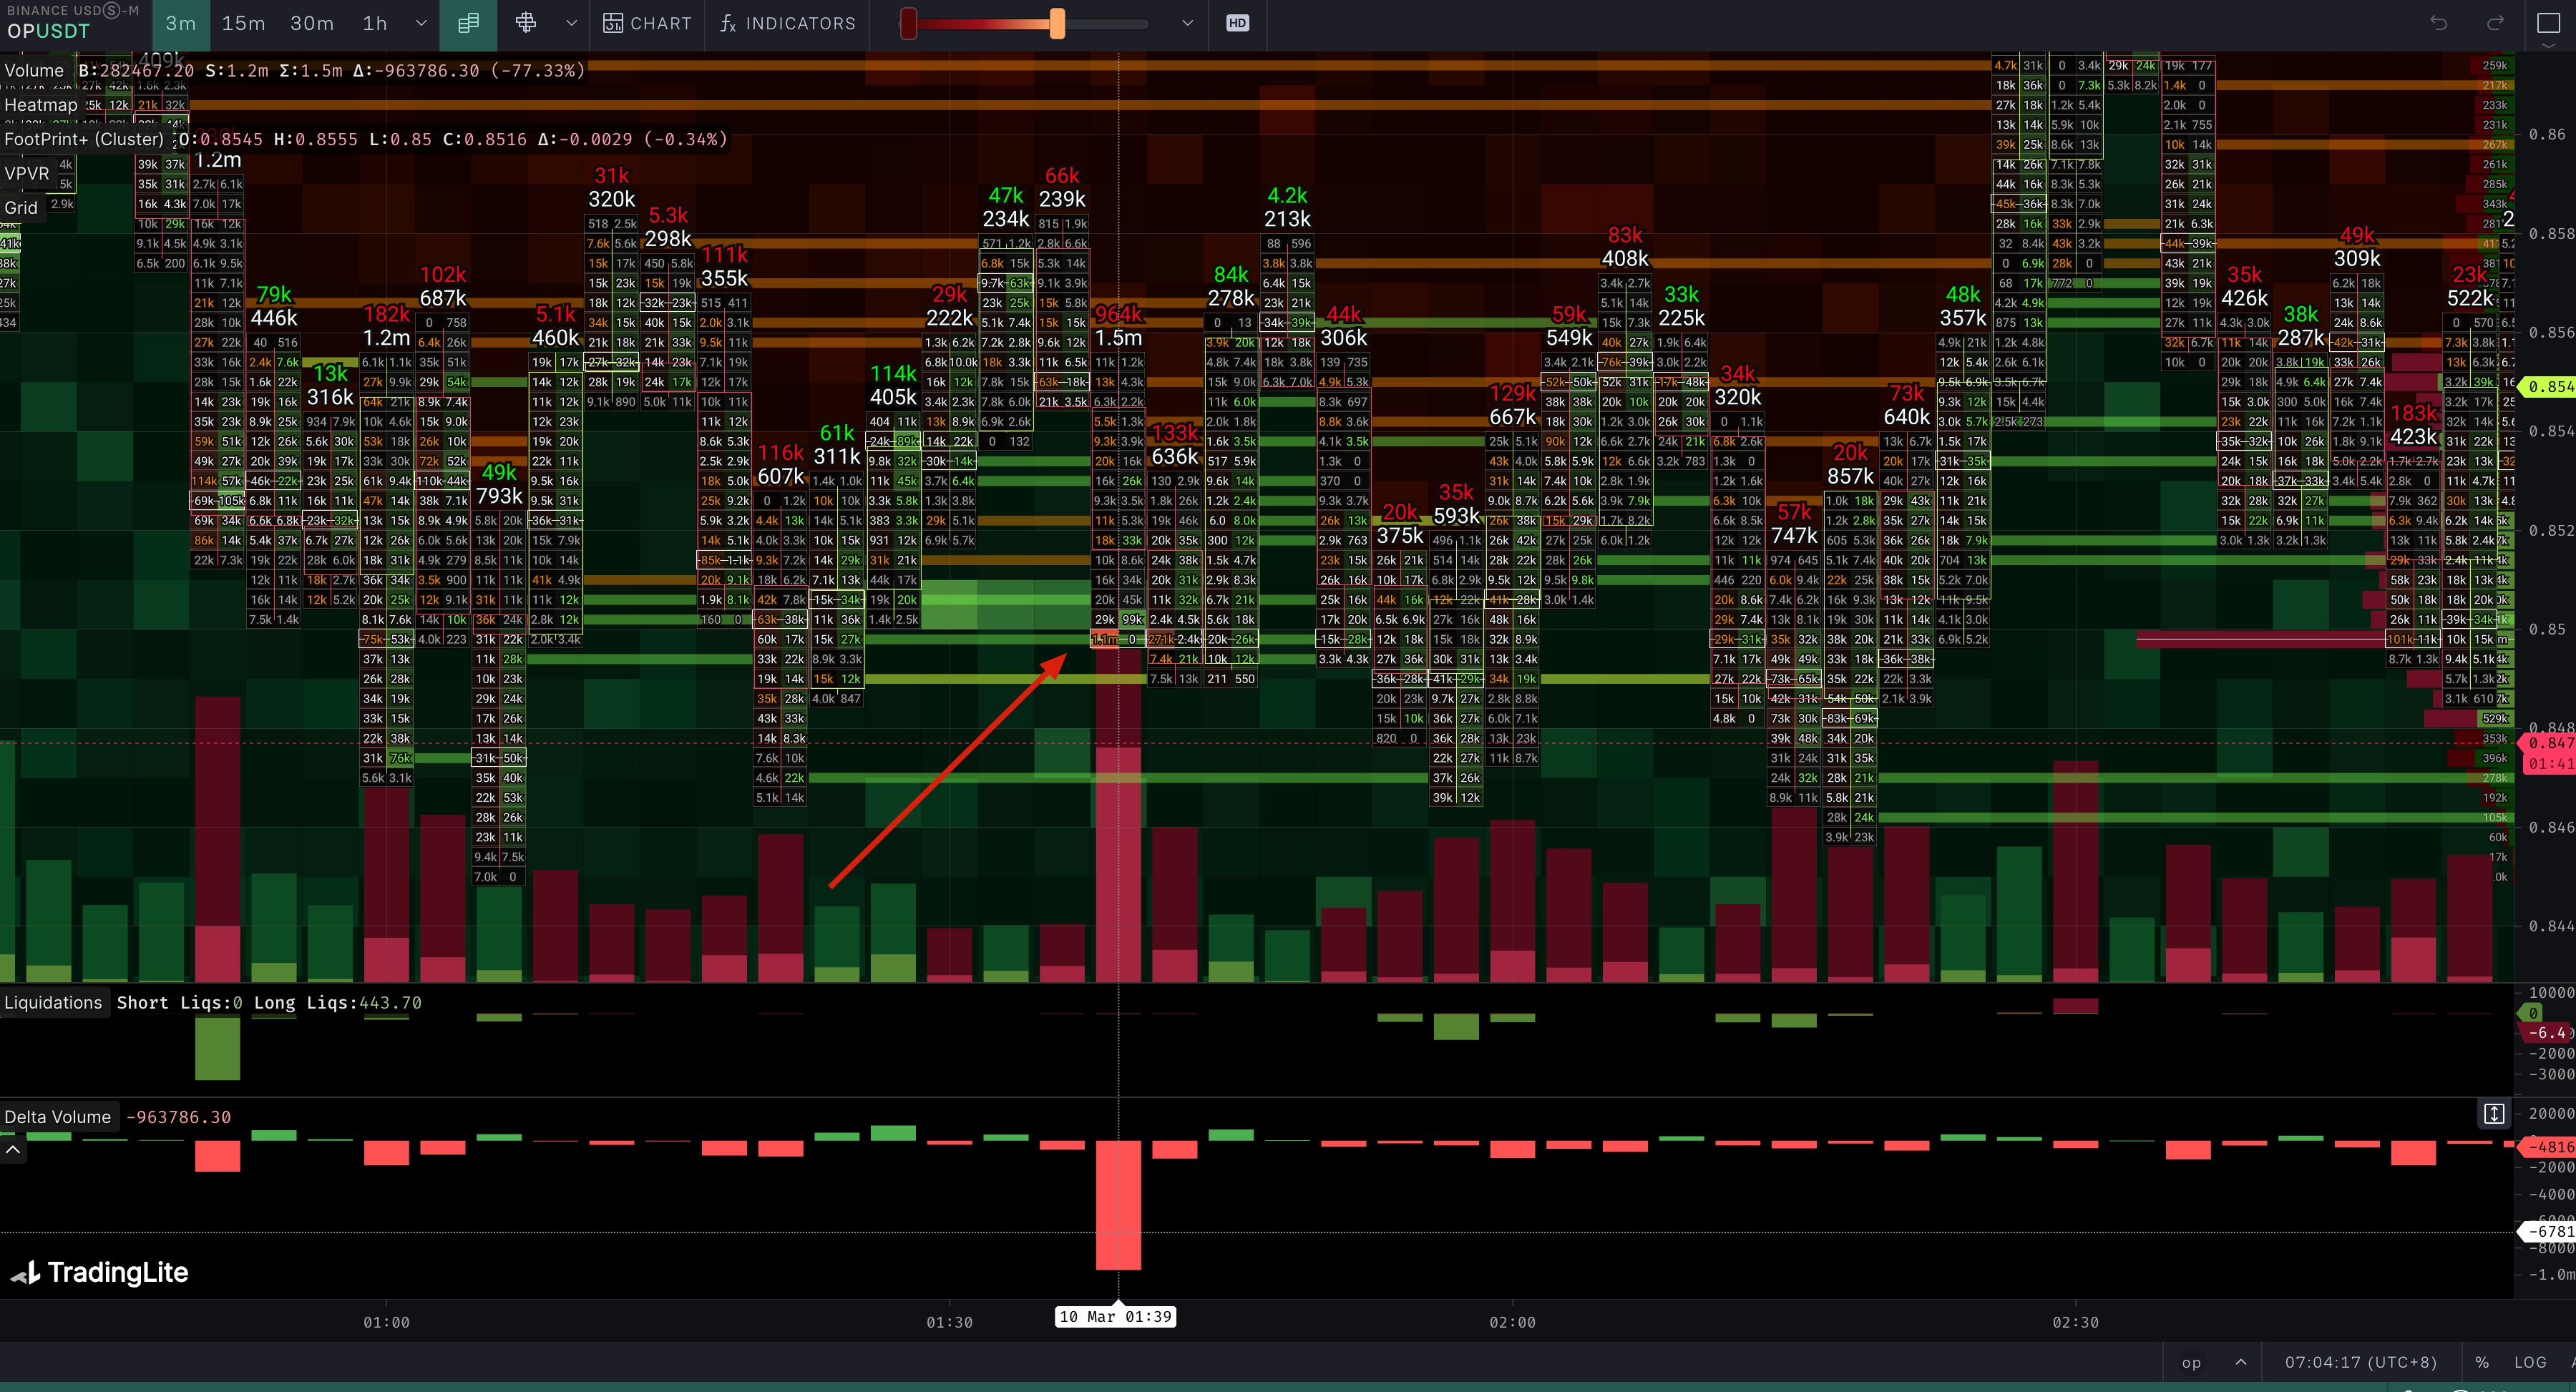
Task: Switch to the 30m timeframe
Action: point(312,23)
